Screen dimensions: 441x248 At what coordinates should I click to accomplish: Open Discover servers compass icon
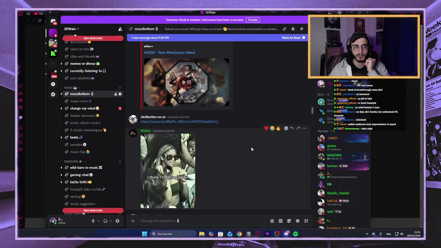pyautogui.click(x=53, y=94)
